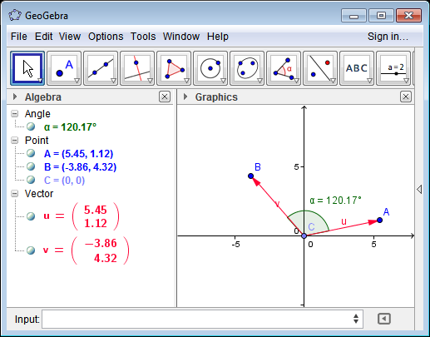The image size is (430, 337).
Task: Select vector u algebra entry
Action: coord(82,216)
